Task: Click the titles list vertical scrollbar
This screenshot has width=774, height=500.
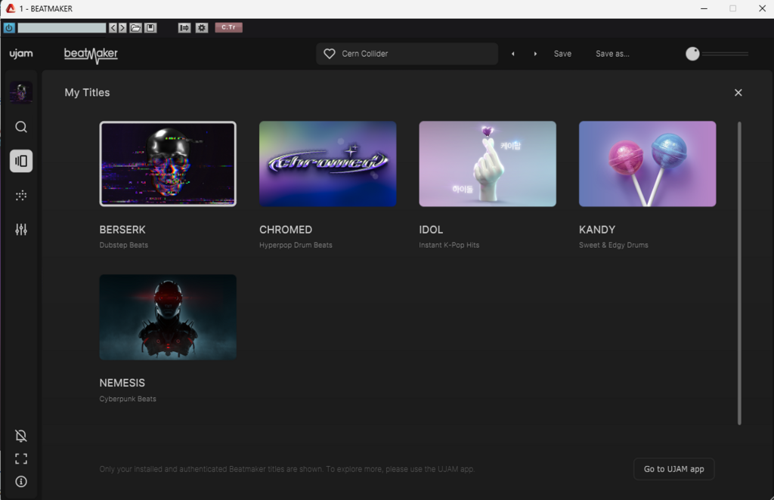Action: (739, 273)
